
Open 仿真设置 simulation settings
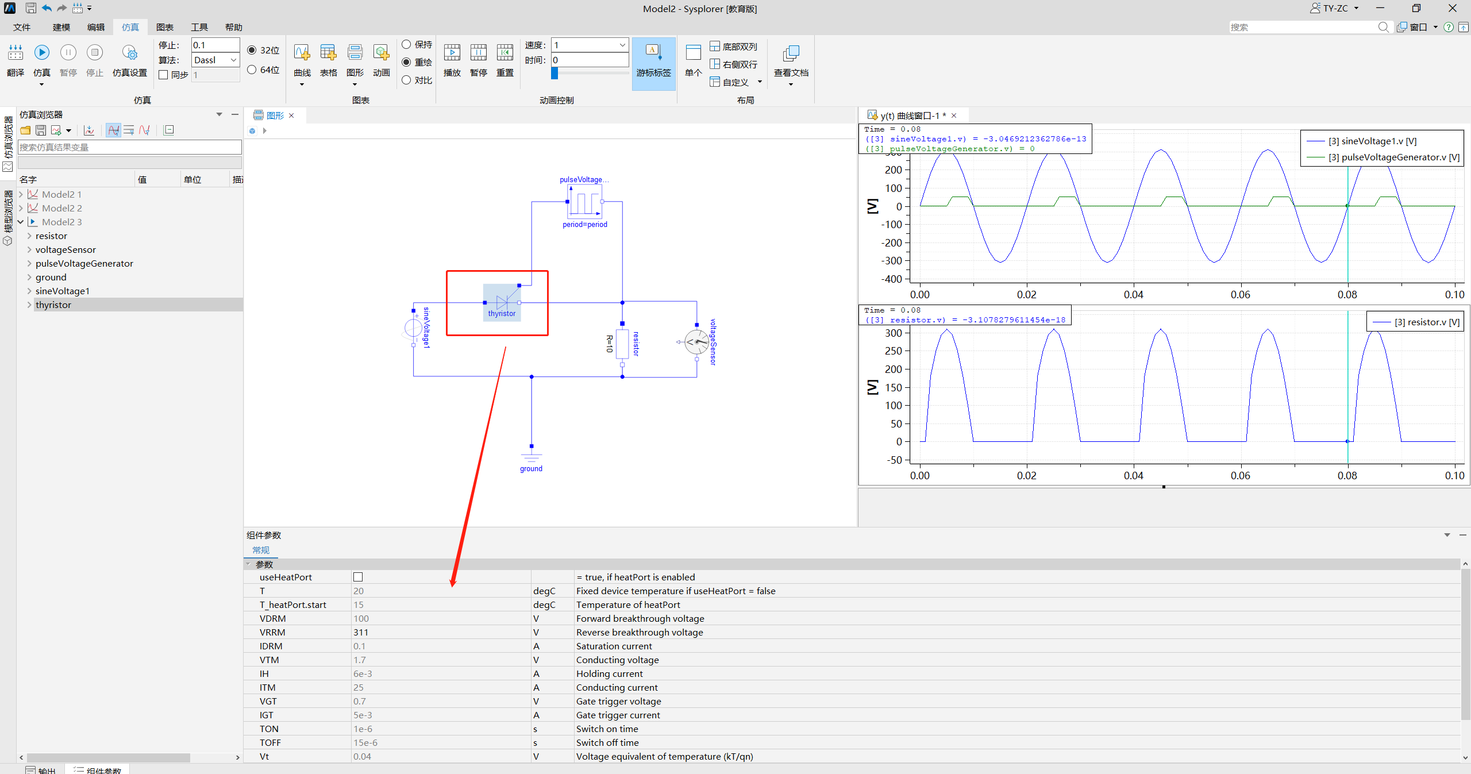pos(130,60)
